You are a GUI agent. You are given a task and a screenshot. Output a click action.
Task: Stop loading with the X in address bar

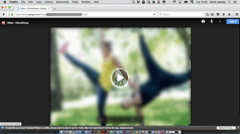[154, 15]
